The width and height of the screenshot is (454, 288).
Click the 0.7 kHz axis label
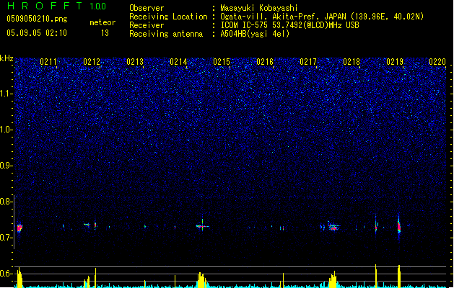click(6, 238)
